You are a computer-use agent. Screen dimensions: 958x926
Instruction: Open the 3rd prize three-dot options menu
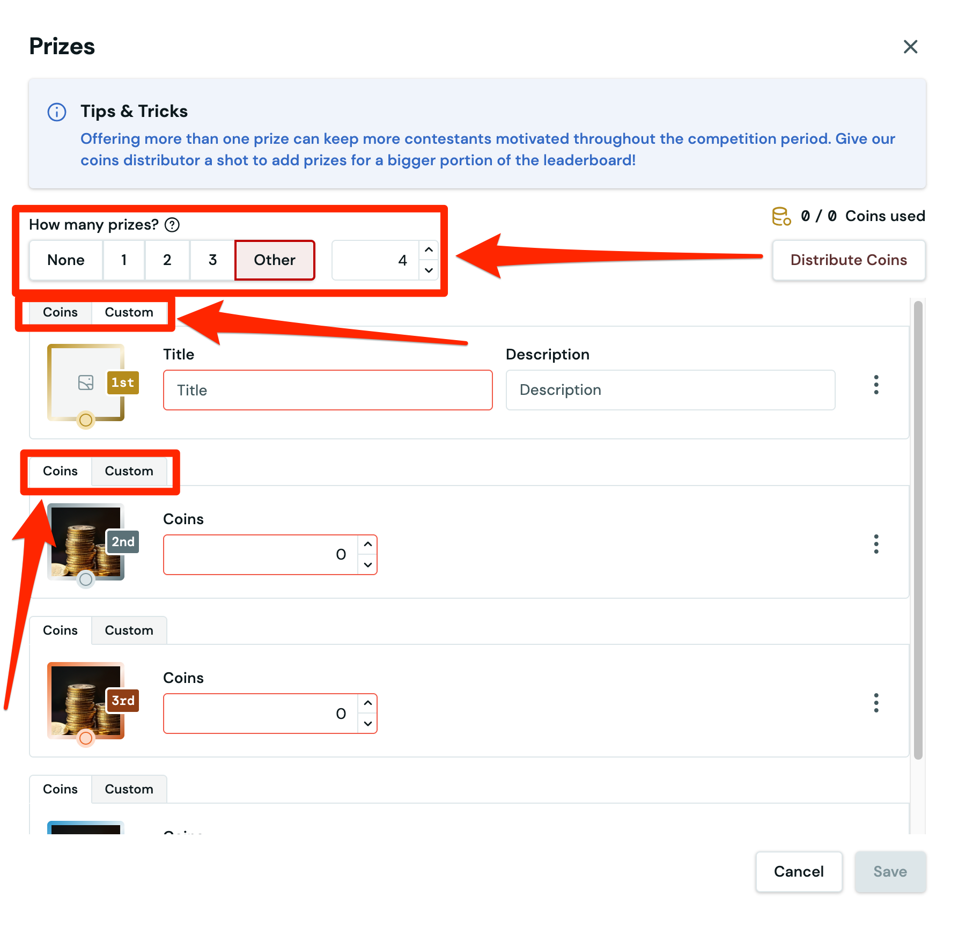coord(876,703)
